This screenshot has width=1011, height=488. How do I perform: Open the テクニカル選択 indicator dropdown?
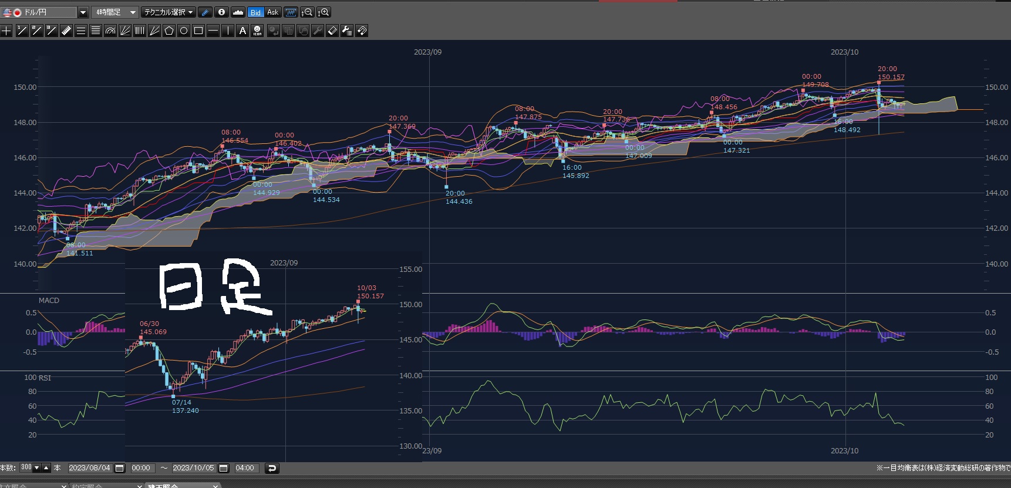pos(169,12)
